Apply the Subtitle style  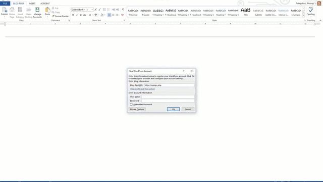[258, 12]
